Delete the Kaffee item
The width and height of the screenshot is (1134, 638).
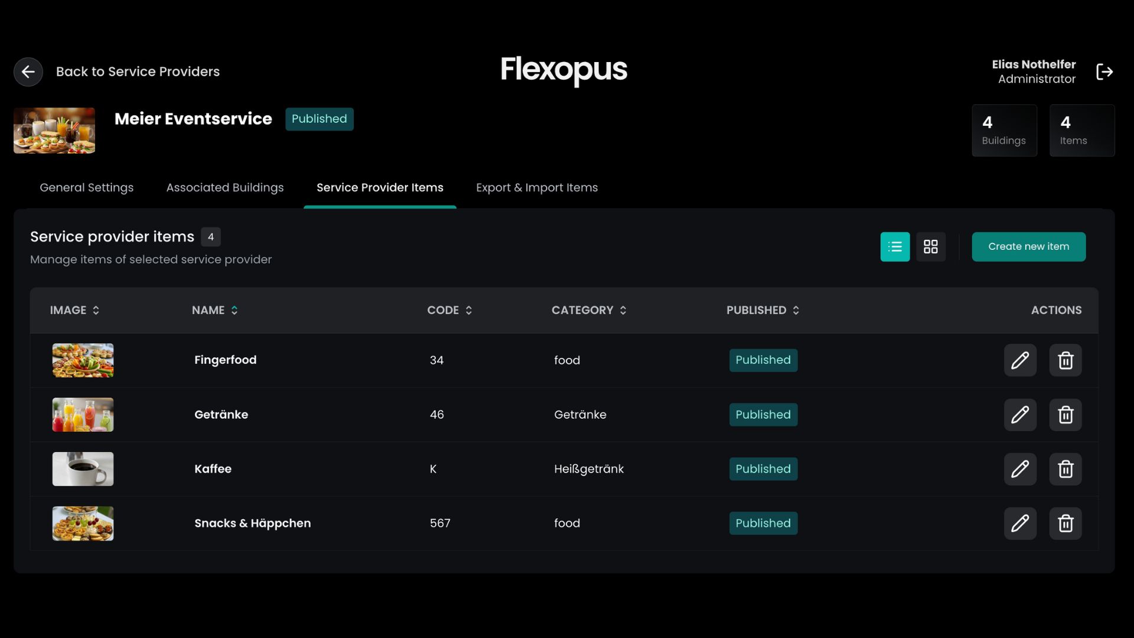(x=1065, y=469)
